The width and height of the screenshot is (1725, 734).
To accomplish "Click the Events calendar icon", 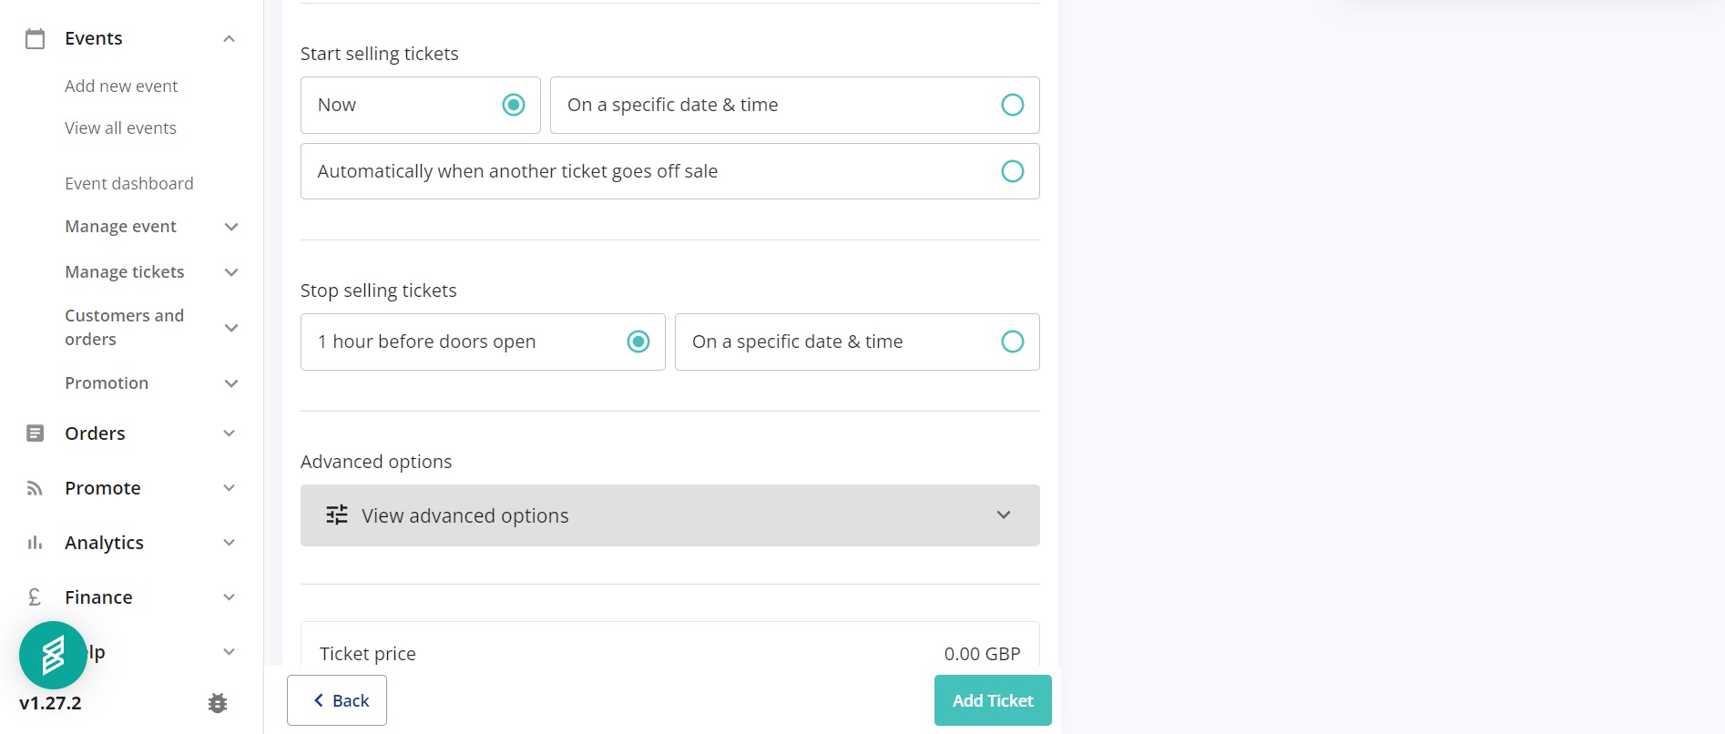I will pos(36,38).
